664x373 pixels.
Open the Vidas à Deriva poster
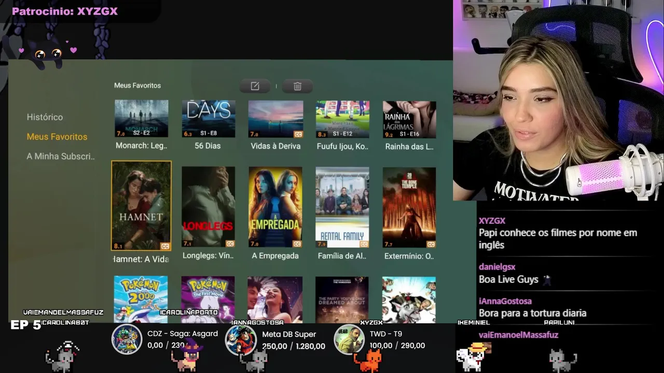point(275,119)
